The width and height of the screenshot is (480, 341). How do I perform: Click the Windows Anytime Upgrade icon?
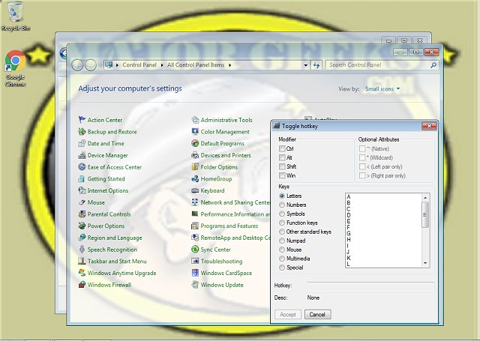[82, 273]
